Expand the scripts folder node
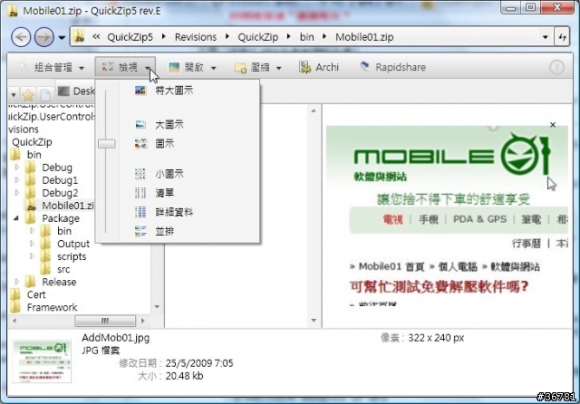 click(33, 256)
